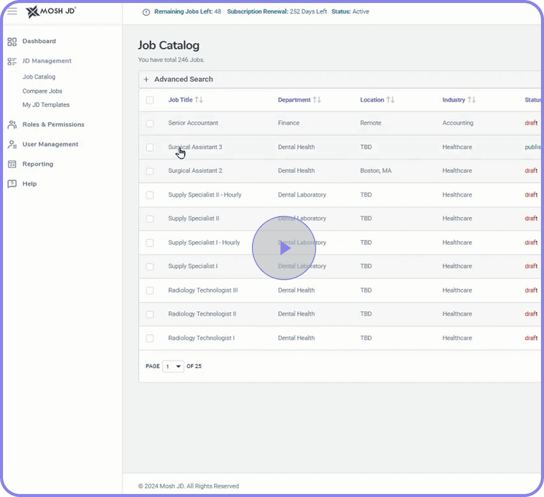Click the JD Management icon
Image resolution: width=544 pixels, height=497 pixels.
pyautogui.click(x=12, y=61)
